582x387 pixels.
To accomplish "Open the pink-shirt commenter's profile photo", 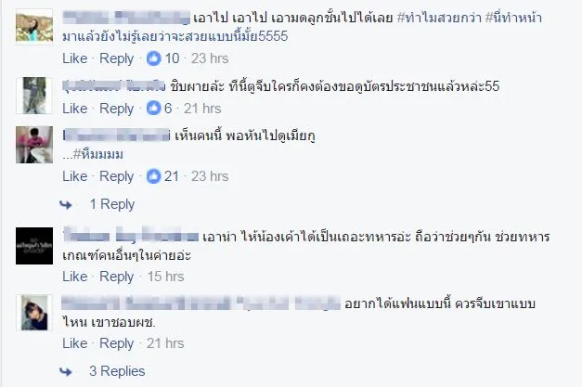I will tap(34, 145).
